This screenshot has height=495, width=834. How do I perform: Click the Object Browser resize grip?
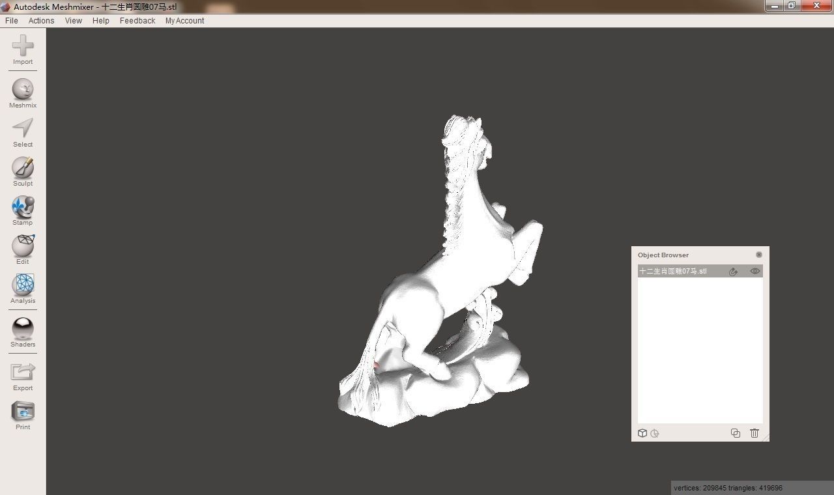766,437
